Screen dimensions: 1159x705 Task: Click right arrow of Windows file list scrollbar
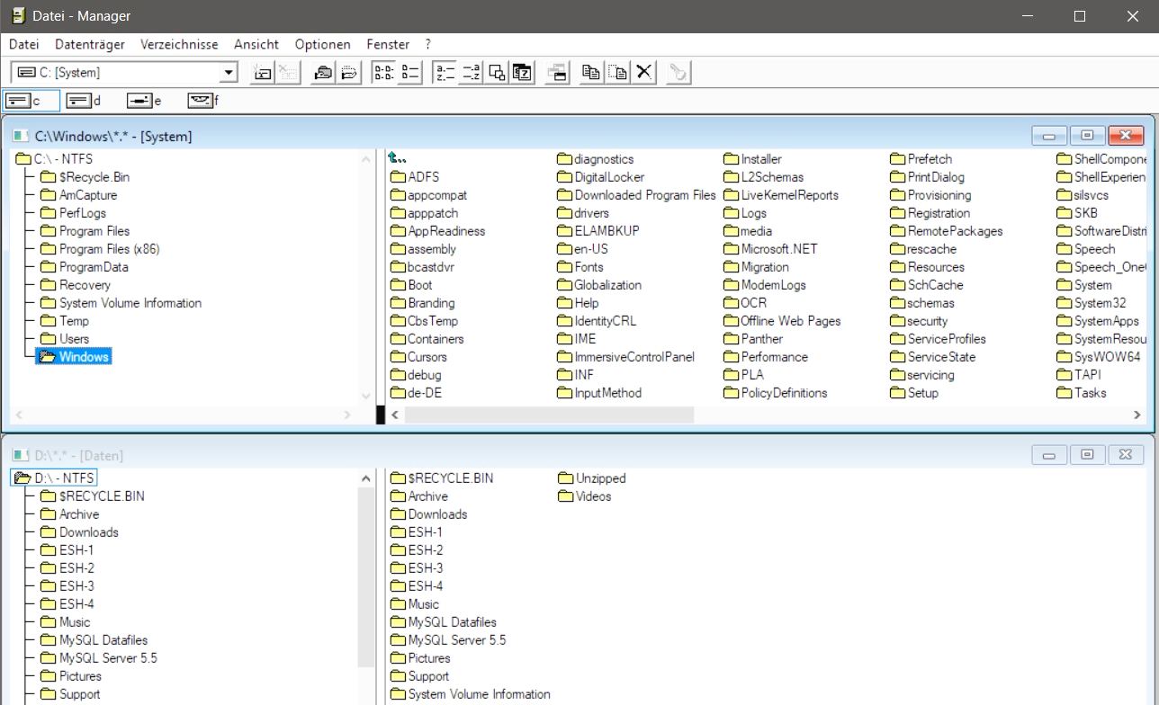click(x=1137, y=415)
